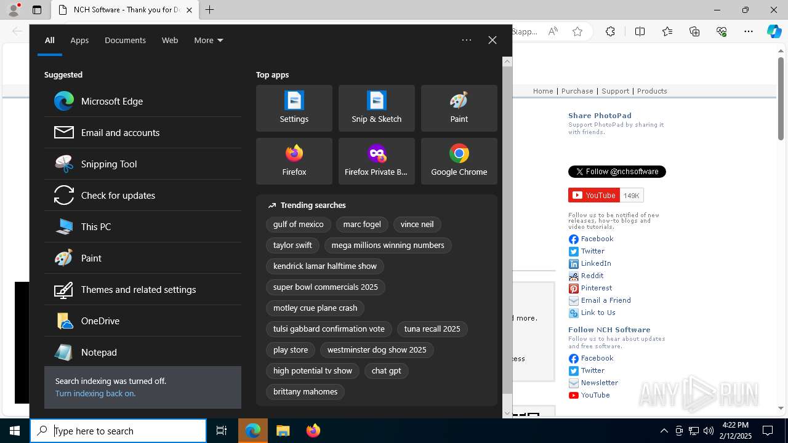Click Microsoft Edge taskbar icon

253,431
